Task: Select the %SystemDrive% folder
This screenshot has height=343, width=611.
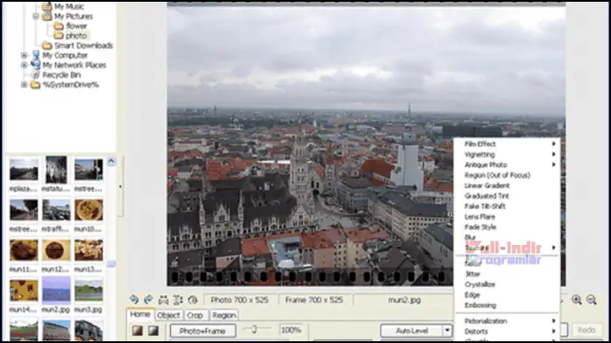Action: [x=71, y=85]
